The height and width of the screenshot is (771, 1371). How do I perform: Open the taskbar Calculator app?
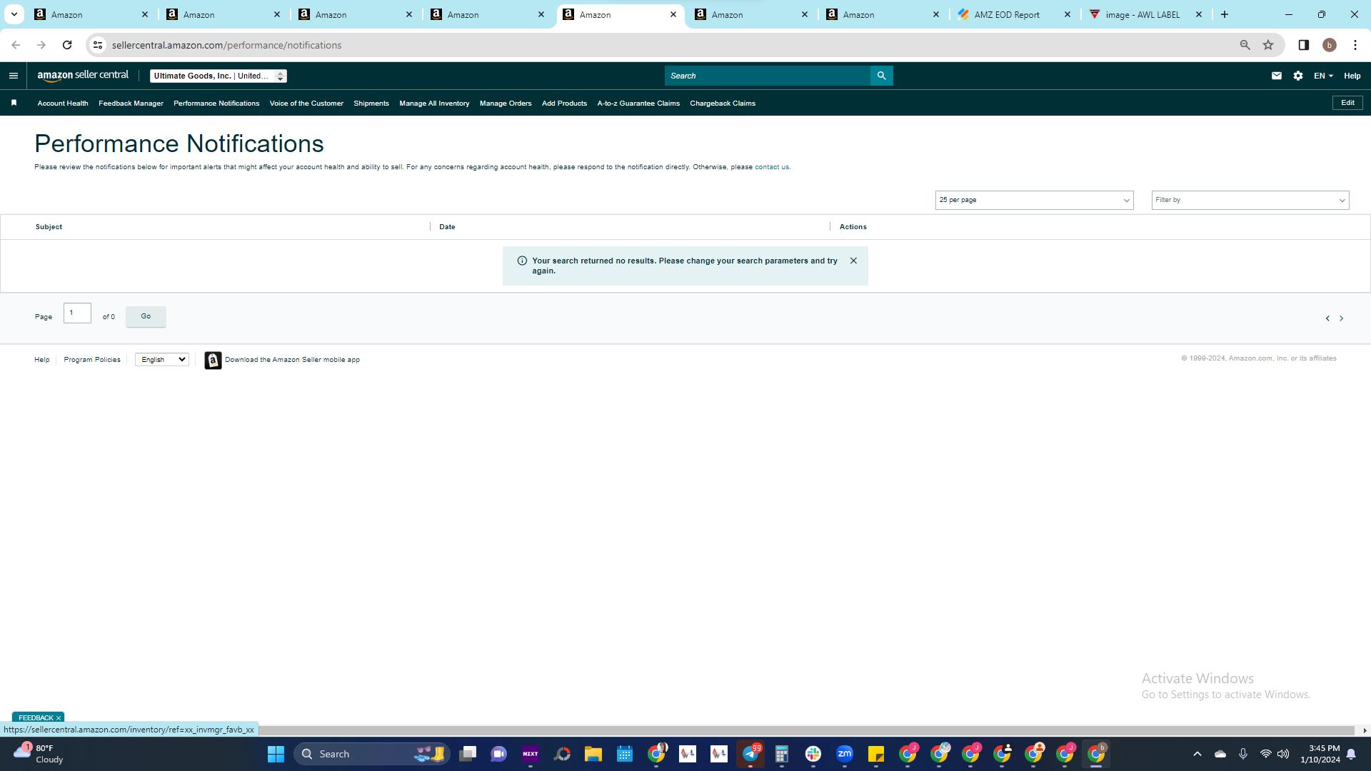click(x=782, y=754)
